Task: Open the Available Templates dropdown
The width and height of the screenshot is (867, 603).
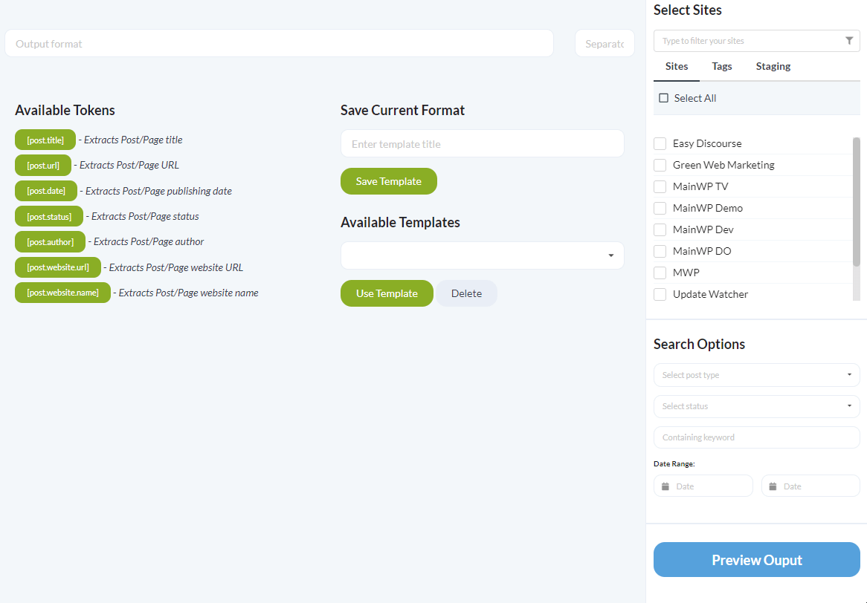Action: 482,255
